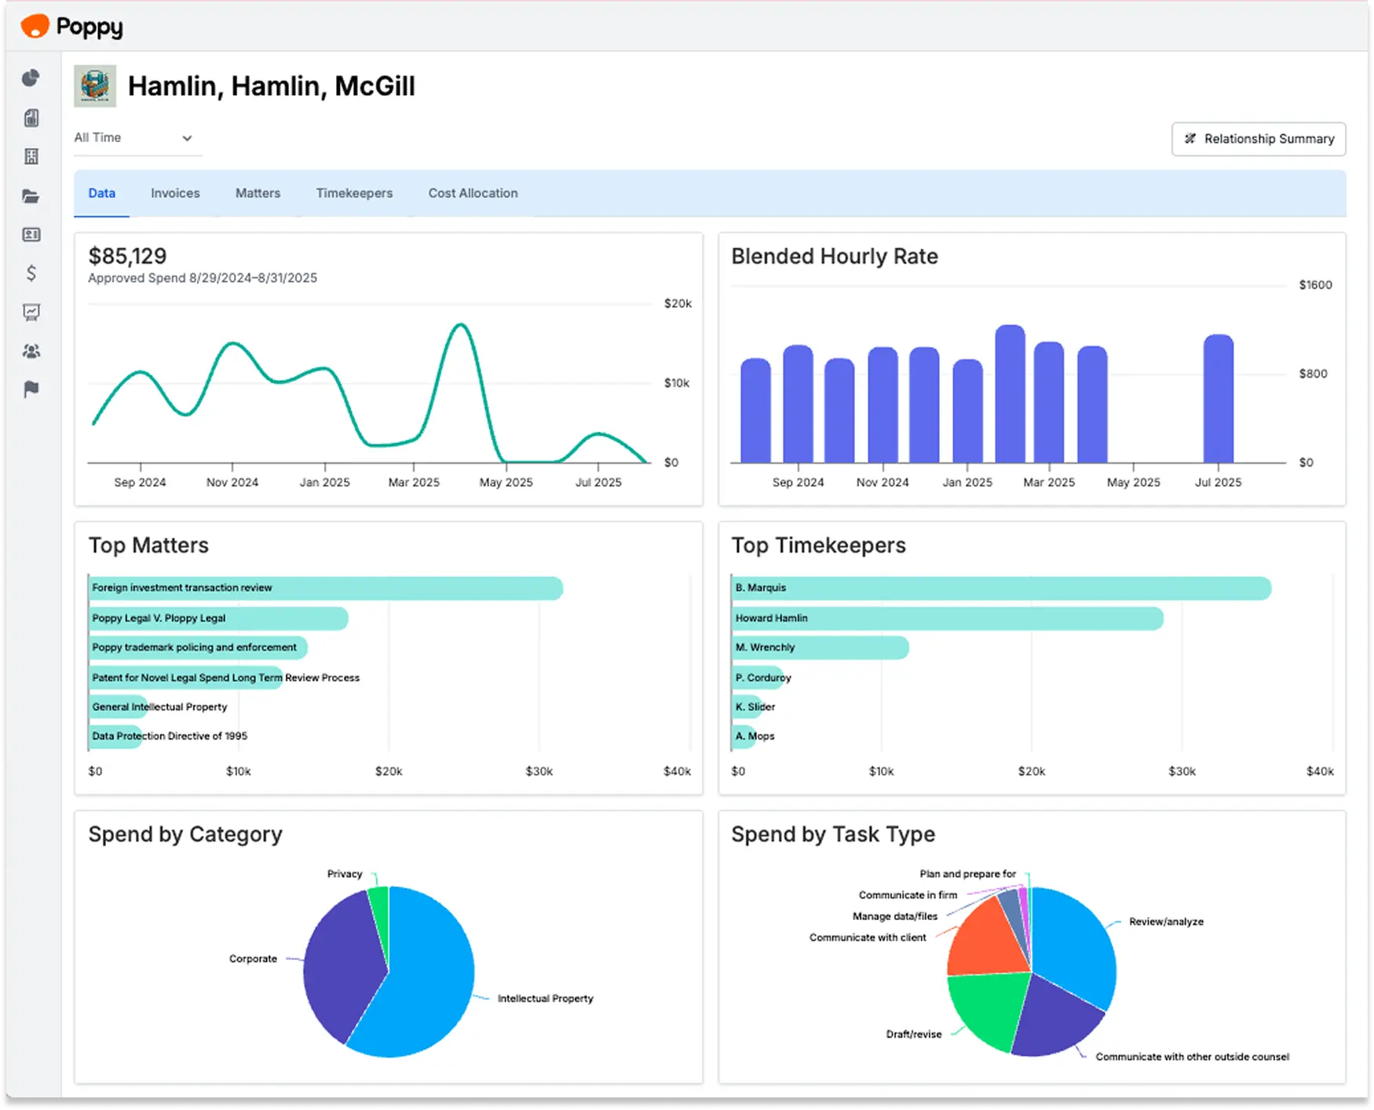
Task: Click the Top Timekeepers heading
Action: coord(818,546)
